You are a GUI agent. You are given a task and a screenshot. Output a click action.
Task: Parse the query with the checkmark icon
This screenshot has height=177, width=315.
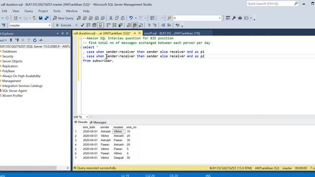[82, 25]
